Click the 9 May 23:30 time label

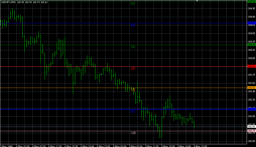point(200,146)
